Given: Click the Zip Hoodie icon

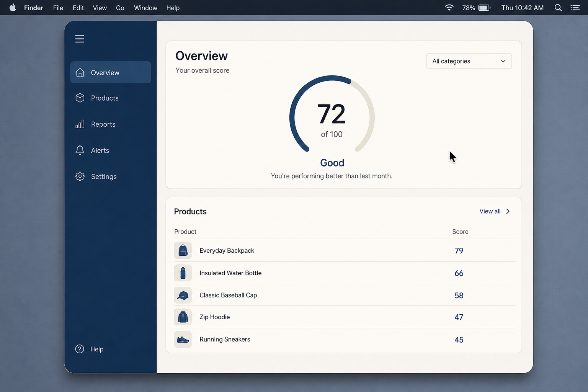Looking at the screenshot, I should 183,317.
